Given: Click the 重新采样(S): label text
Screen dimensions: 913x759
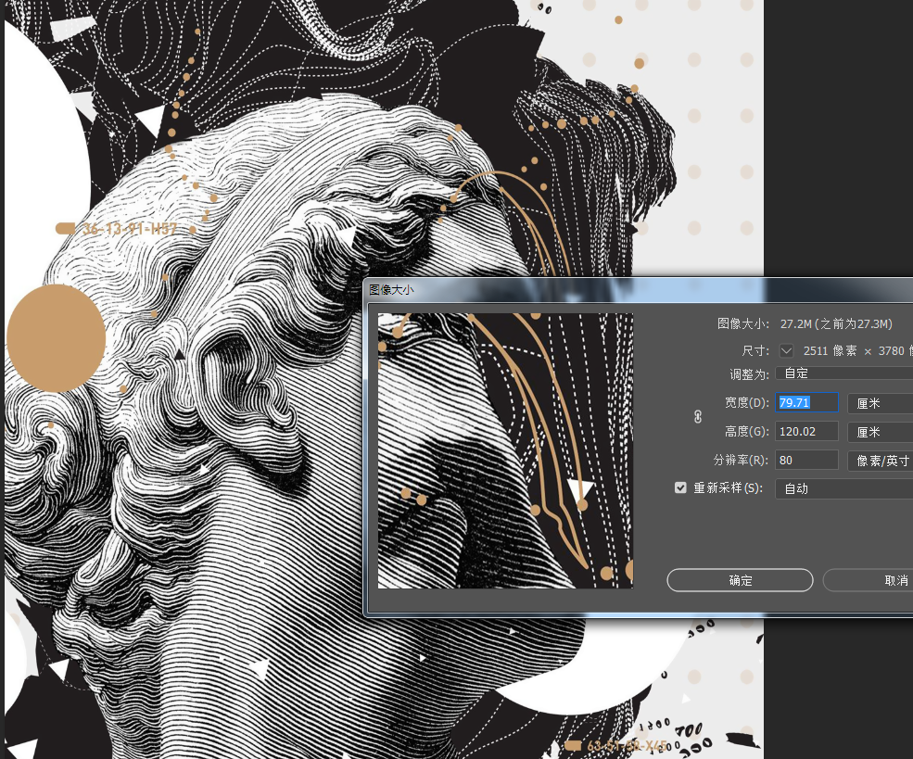Looking at the screenshot, I should click(728, 487).
